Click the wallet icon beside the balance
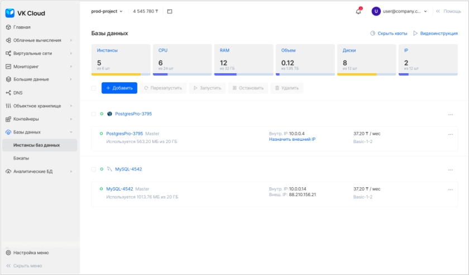The height and width of the screenshot is (275, 469). tap(170, 11)
